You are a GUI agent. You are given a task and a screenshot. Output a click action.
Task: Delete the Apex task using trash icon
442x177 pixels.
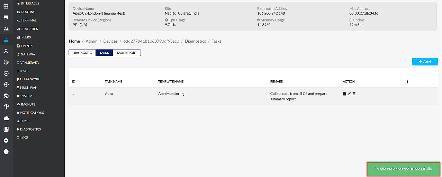(x=354, y=94)
